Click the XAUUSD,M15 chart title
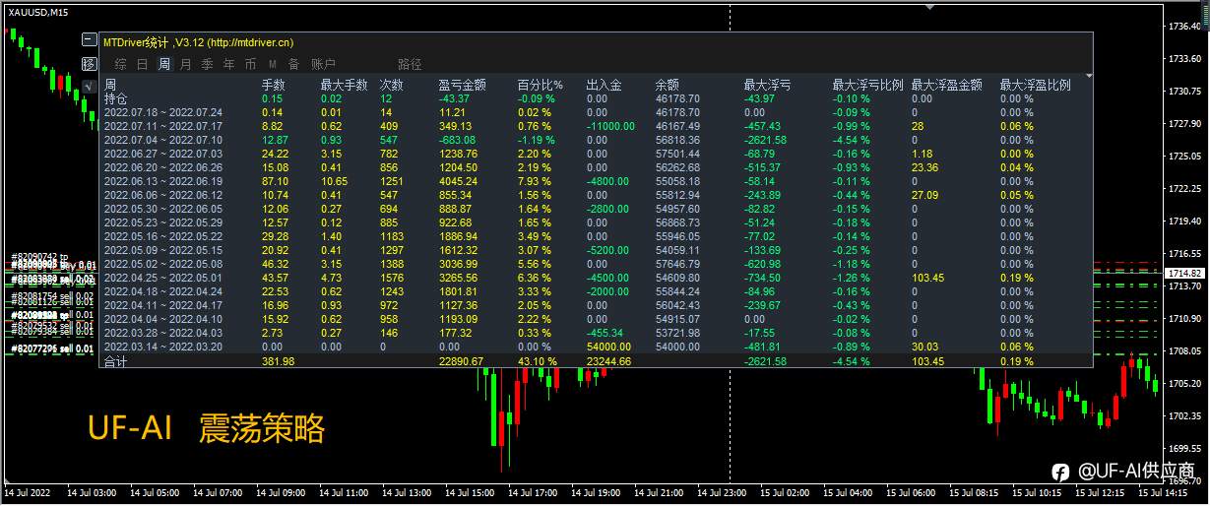Viewport: 1210px width, 506px height. point(37,12)
